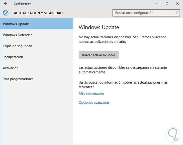183x145 pixels.
Task: Click the 'Las actualizaciones disponibles se descargarán' text
Action: coord(123,70)
